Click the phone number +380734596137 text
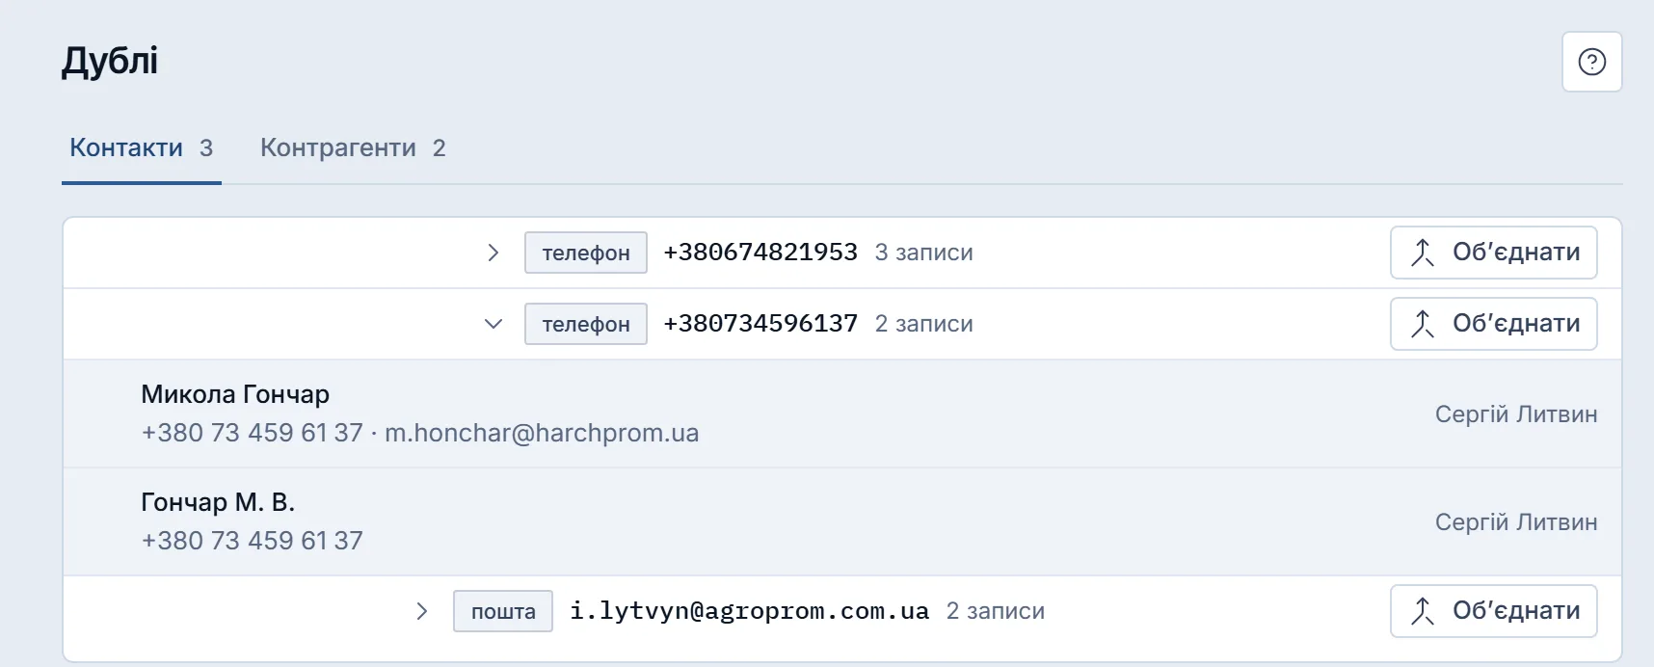Screen dimensions: 1654x667 click(760, 324)
